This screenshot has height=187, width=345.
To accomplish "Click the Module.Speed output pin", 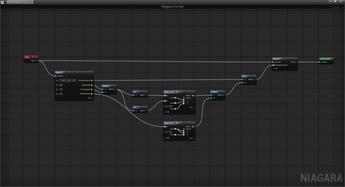I will click(92, 89).
